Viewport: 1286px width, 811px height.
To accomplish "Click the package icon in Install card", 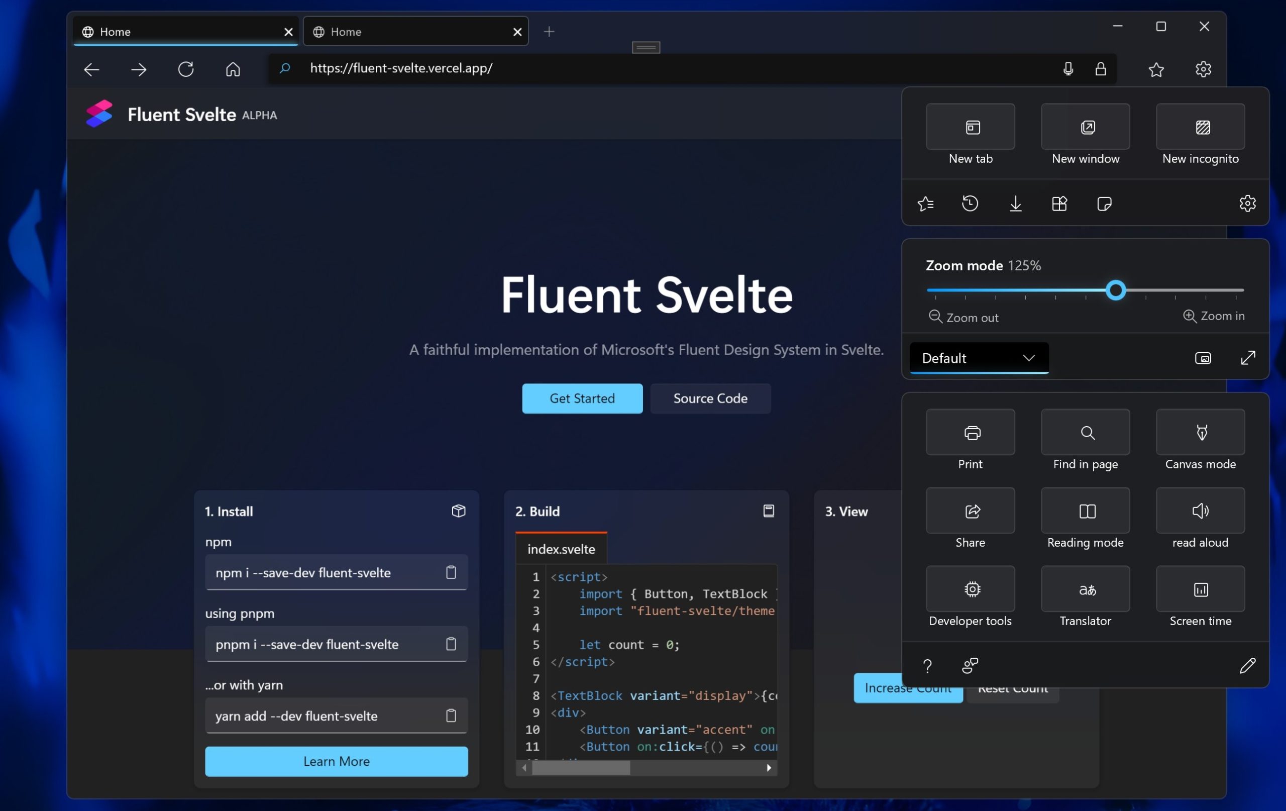I will [x=458, y=511].
